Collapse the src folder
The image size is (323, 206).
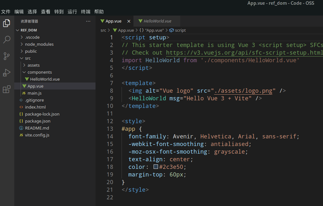click(x=55, y=58)
